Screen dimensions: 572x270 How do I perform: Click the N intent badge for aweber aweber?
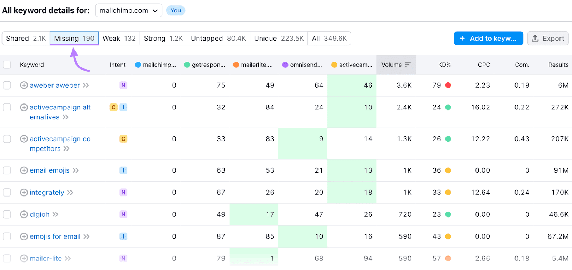coord(123,85)
